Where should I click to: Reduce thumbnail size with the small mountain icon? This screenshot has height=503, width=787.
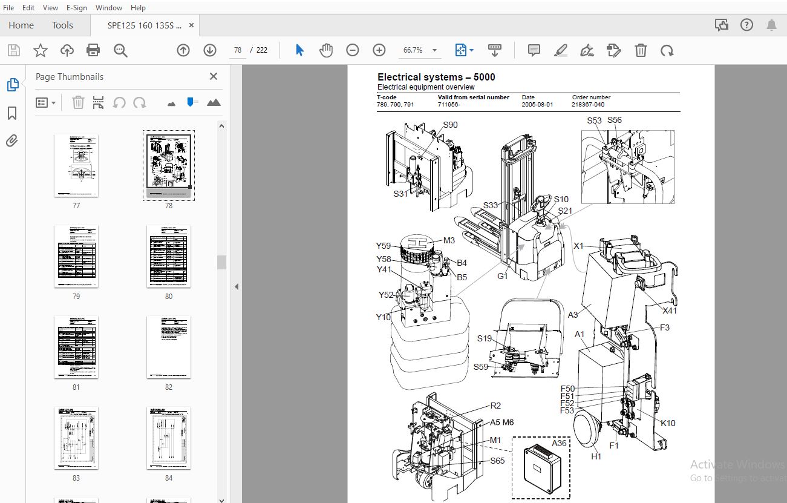[x=172, y=104]
